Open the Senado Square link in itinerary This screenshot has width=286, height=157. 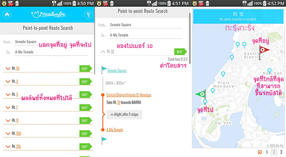point(117,71)
